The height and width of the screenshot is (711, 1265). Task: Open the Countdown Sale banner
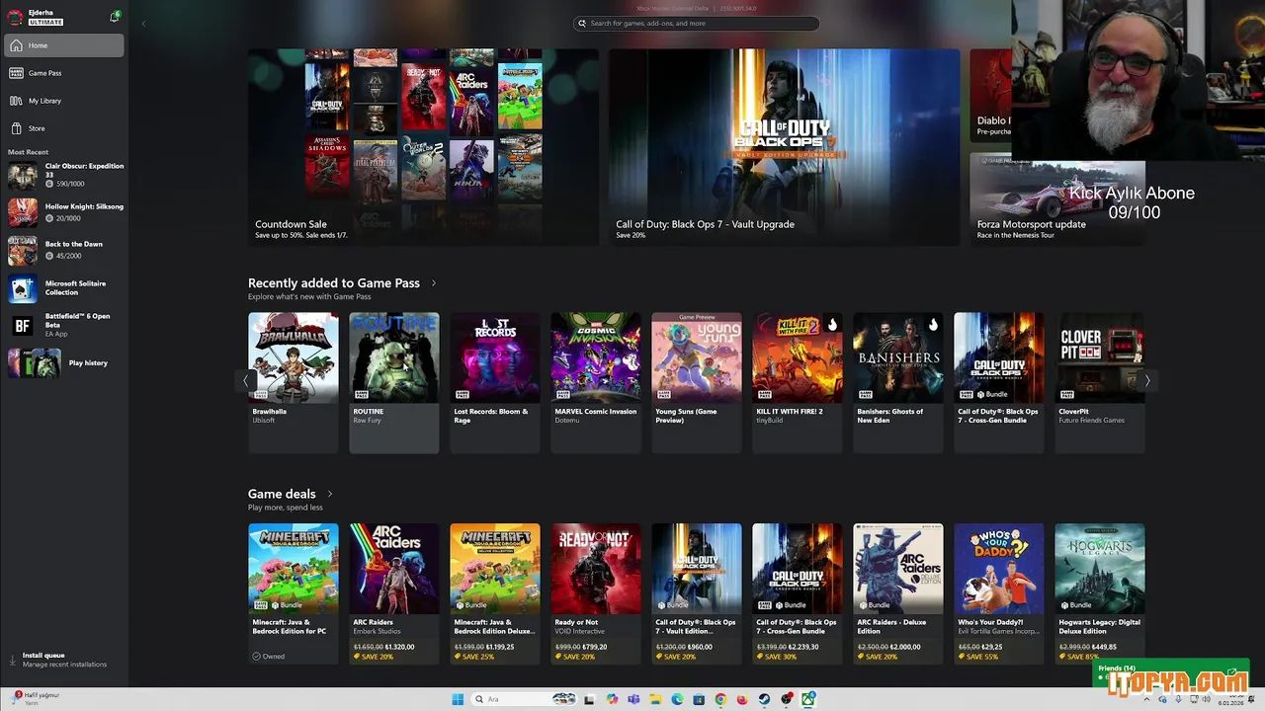423,147
